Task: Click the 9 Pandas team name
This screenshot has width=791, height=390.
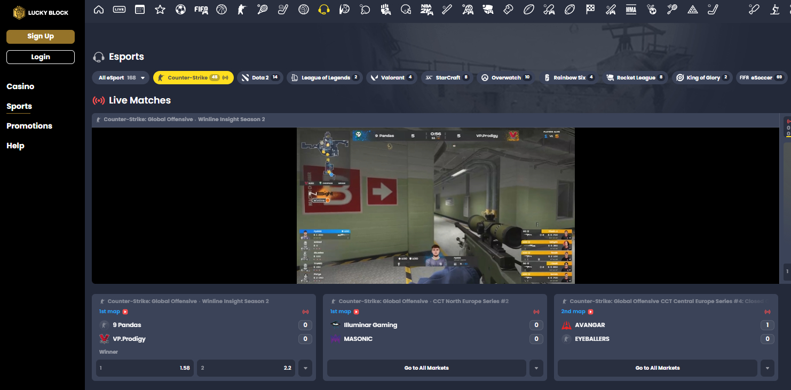Action: [x=127, y=325]
